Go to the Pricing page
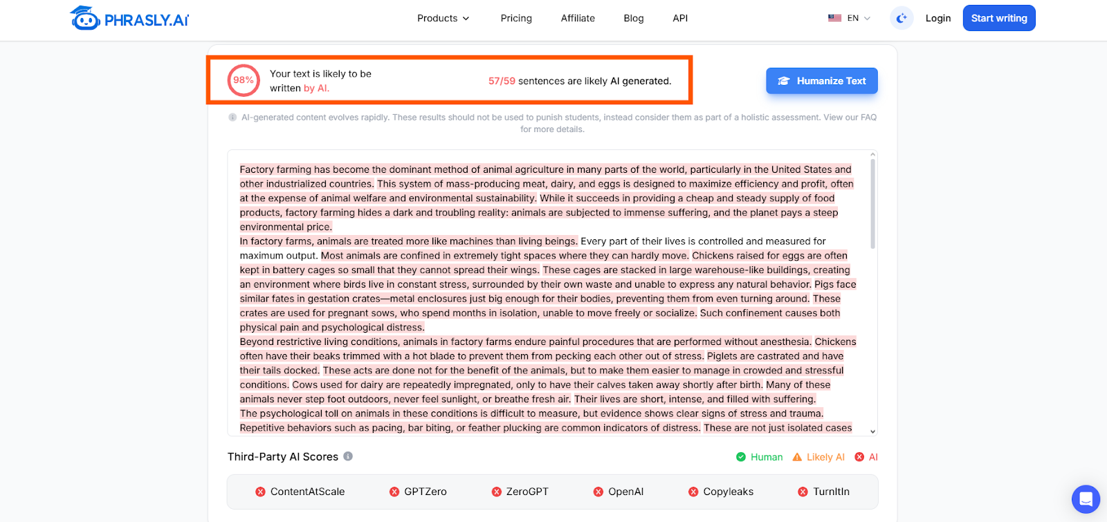The image size is (1107, 522). (x=516, y=19)
